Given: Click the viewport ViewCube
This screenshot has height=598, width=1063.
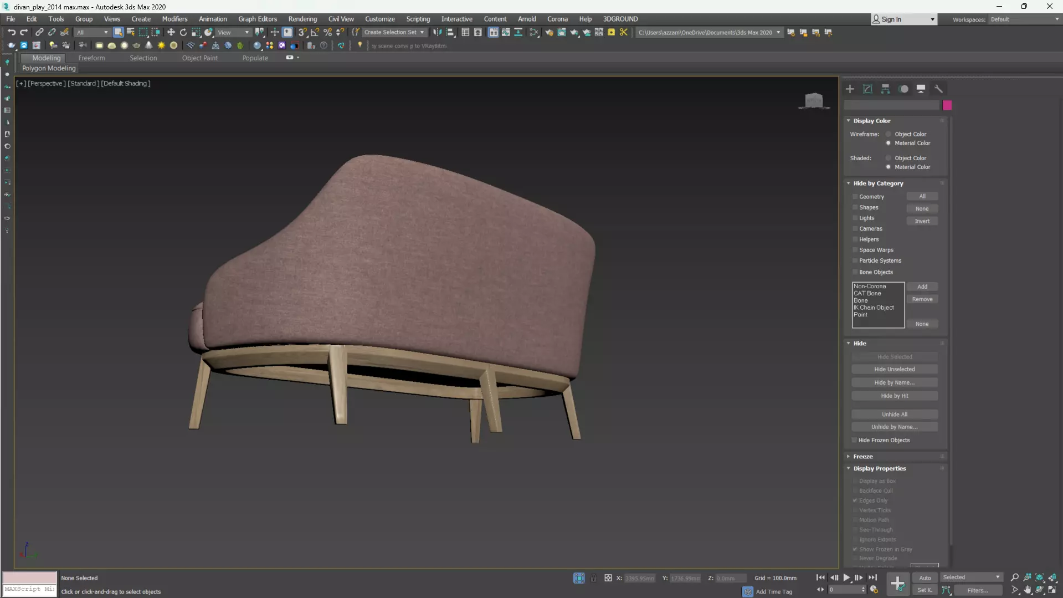Looking at the screenshot, I should (x=814, y=100).
